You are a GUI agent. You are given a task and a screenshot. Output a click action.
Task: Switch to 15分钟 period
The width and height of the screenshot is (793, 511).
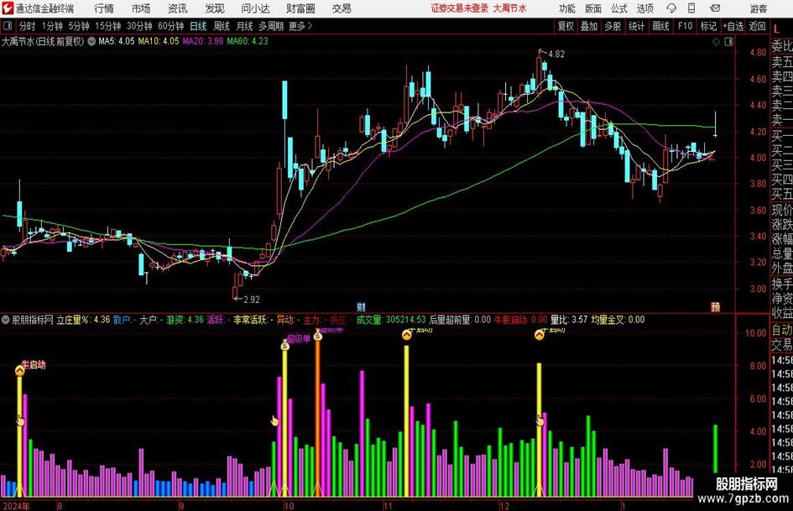(108, 26)
